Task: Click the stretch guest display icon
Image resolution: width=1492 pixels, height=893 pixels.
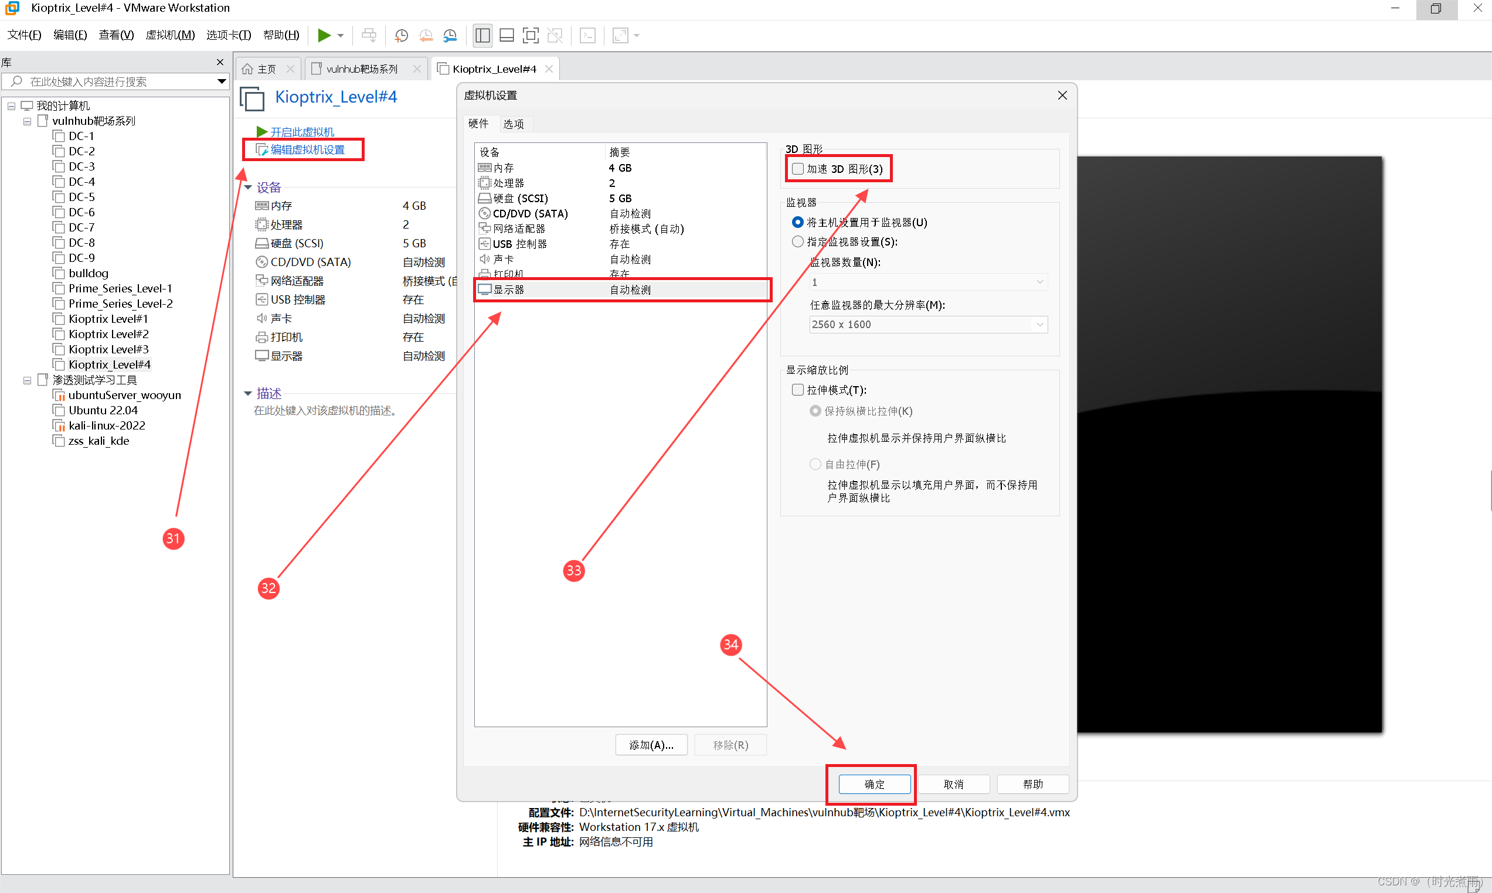Action: [620, 36]
